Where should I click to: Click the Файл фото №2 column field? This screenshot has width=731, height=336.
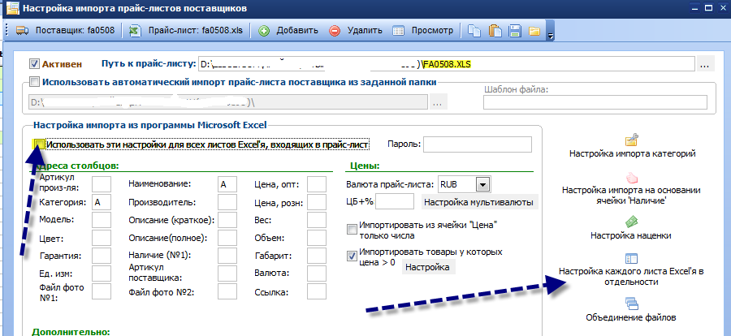click(227, 291)
